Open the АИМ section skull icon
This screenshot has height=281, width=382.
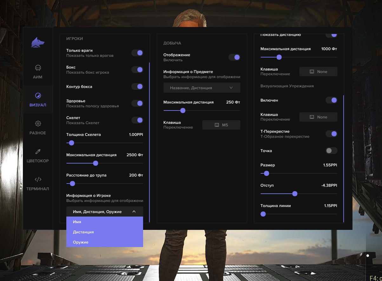click(x=38, y=68)
